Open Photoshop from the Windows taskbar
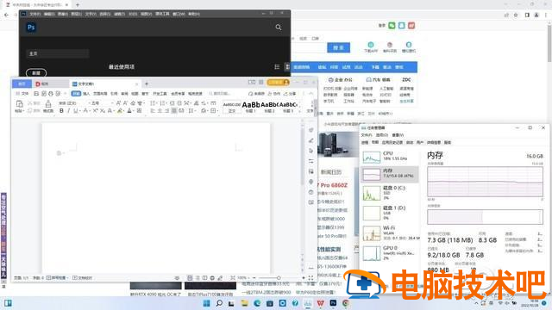 pos(333,303)
